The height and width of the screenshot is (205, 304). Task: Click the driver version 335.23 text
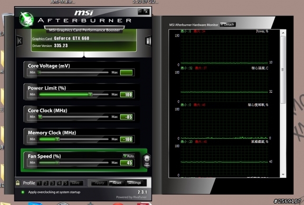point(61,45)
